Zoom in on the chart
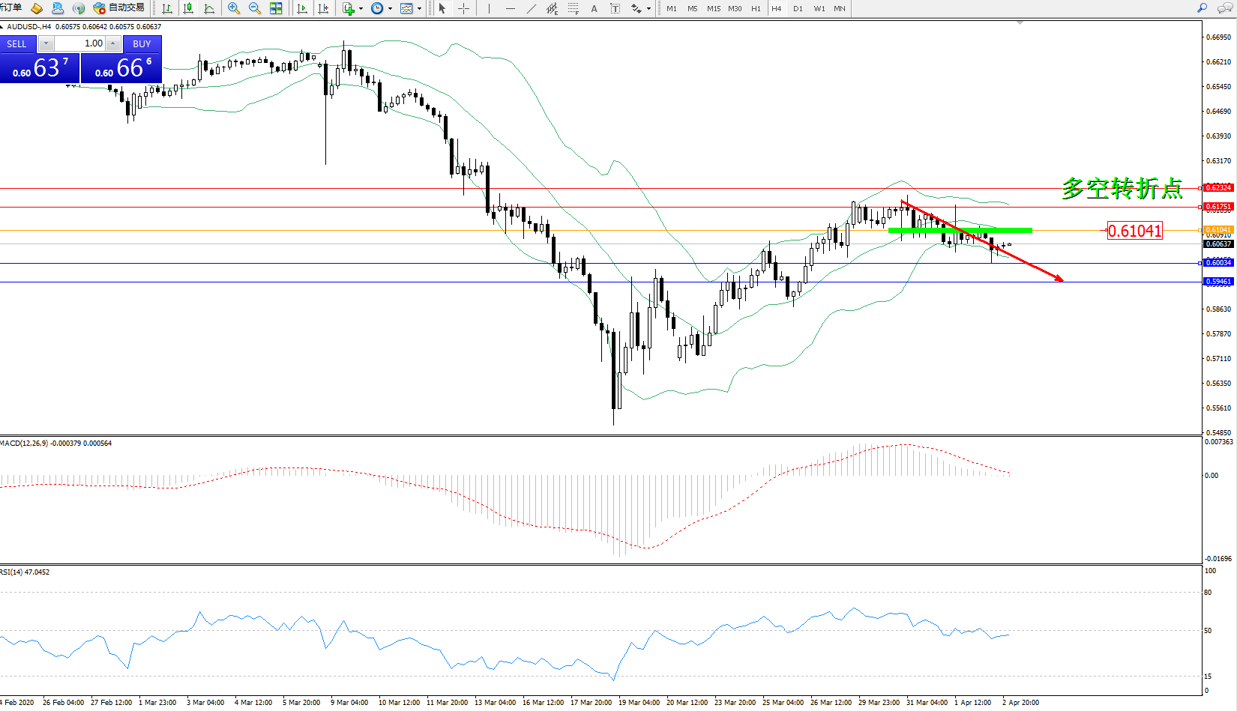The height and width of the screenshot is (711, 1237). tap(234, 8)
